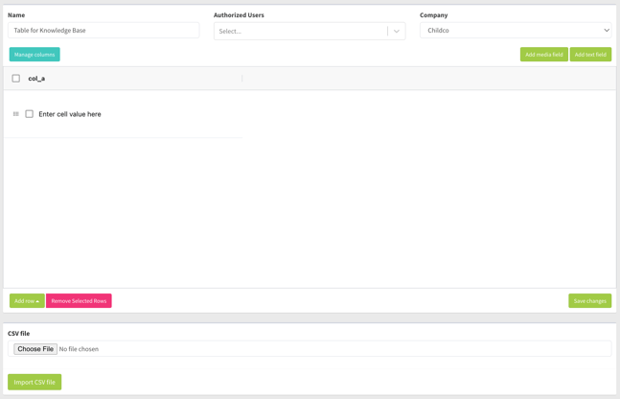Expand the Company dropdown showing Childco

[x=516, y=31]
